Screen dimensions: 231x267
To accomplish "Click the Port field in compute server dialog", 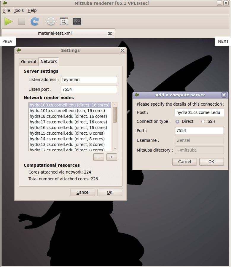I will click(x=199, y=131).
